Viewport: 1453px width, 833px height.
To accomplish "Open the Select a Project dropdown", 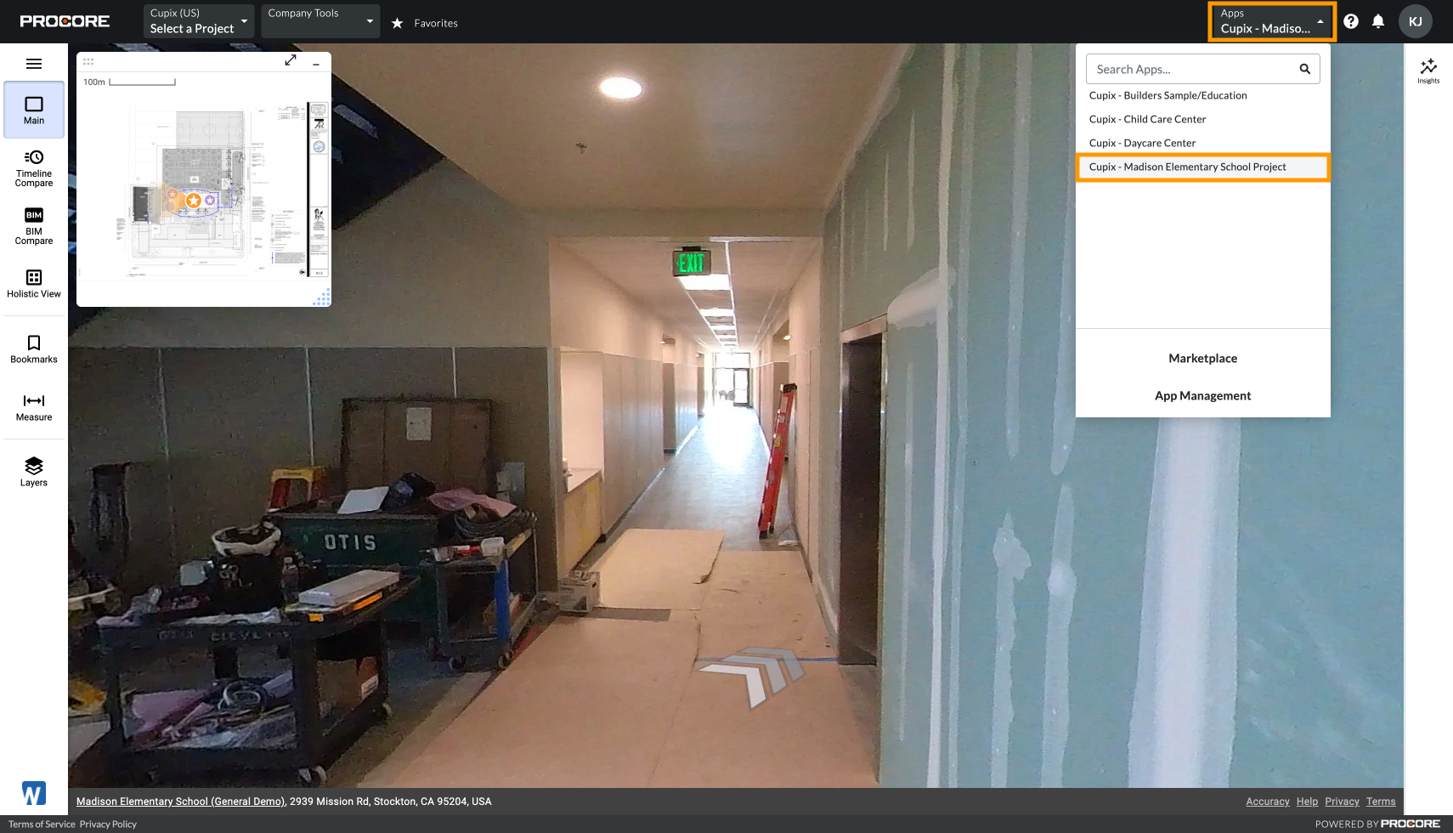I will click(x=199, y=21).
